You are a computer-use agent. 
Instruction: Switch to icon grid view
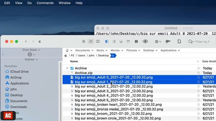click(x=84, y=41)
